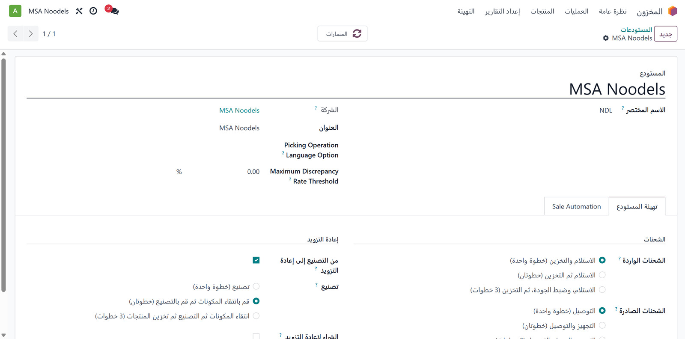Select قم بانتقاء المكونات ثم التصنيع radio
This screenshot has width=685, height=339.
coord(256,301)
